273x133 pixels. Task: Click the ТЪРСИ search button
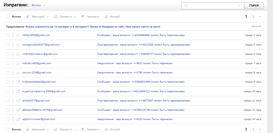tap(254, 6)
